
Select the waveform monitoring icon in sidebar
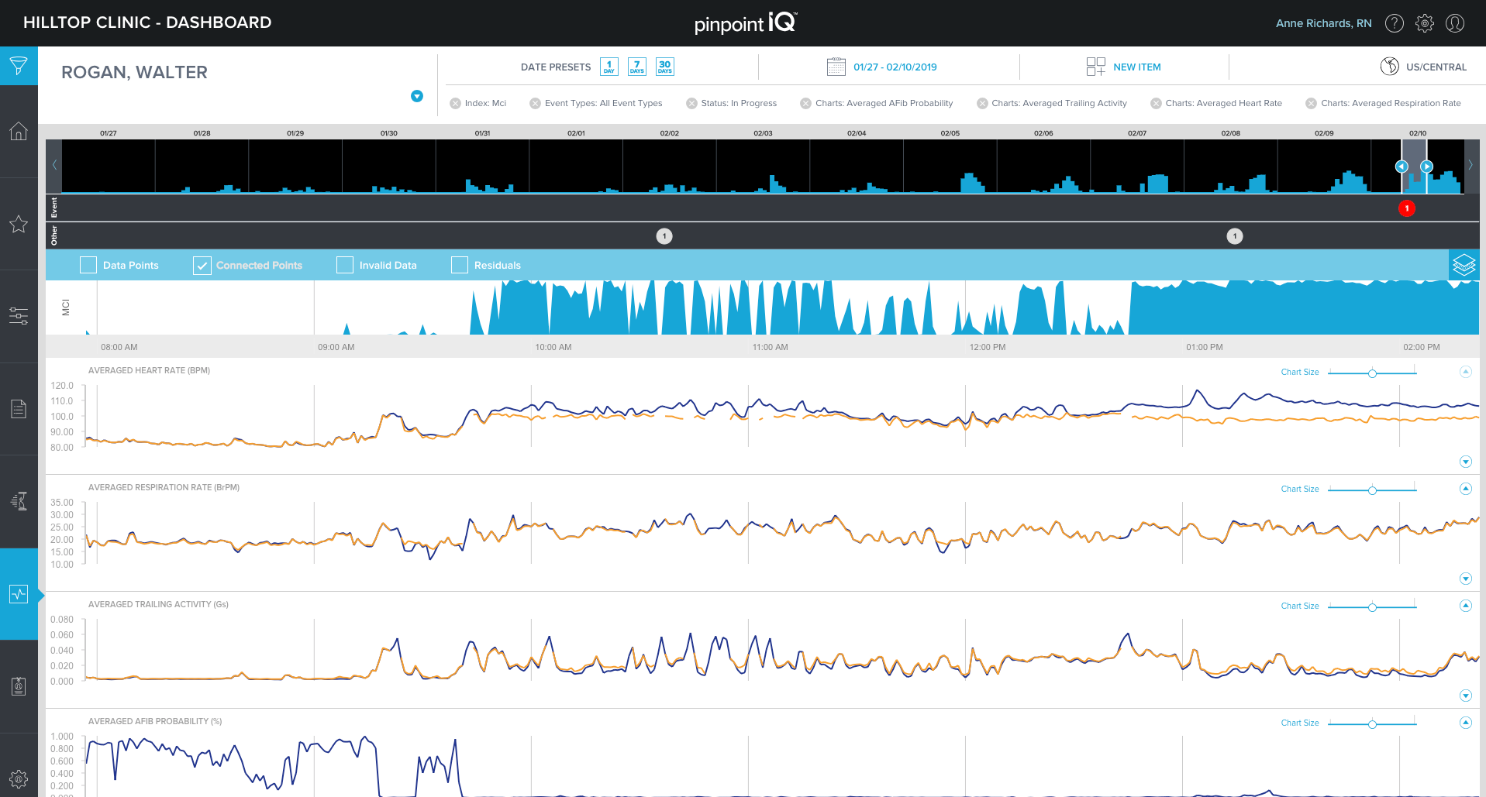pos(20,594)
